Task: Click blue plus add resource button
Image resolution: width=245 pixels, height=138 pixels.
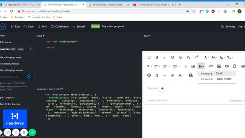Action: 29,77
